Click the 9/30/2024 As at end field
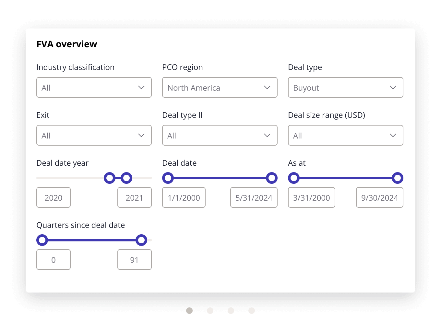The height and width of the screenshot is (321, 441). point(379,197)
